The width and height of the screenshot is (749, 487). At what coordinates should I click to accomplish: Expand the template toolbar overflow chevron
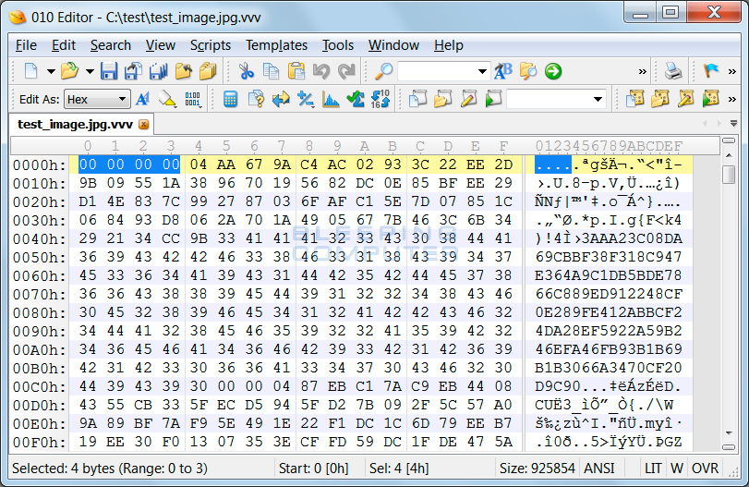click(731, 100)
